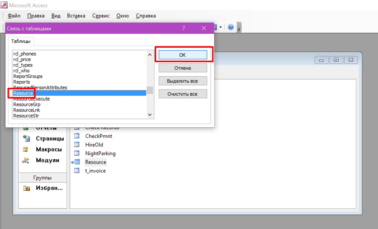
Task: Select the t_invoice table icon
Action: point(77,171)
